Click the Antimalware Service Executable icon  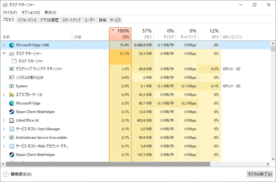pos(12,138)
